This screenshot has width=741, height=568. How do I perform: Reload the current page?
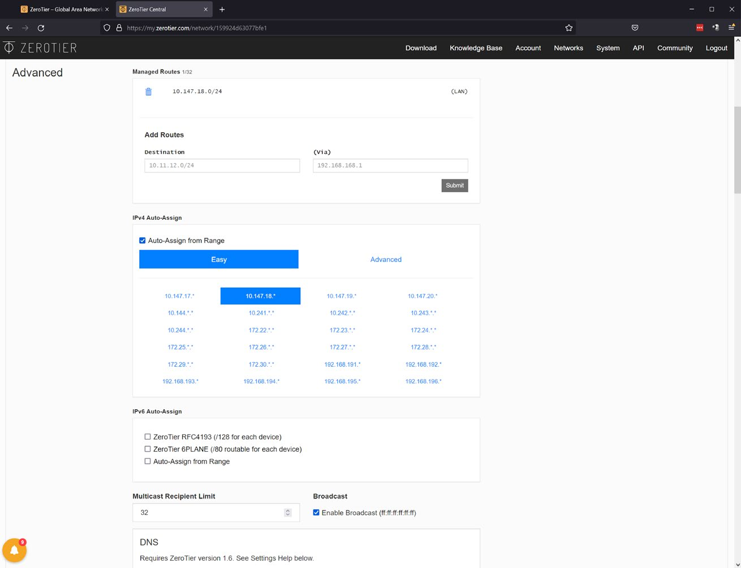(x=41, y=28)
